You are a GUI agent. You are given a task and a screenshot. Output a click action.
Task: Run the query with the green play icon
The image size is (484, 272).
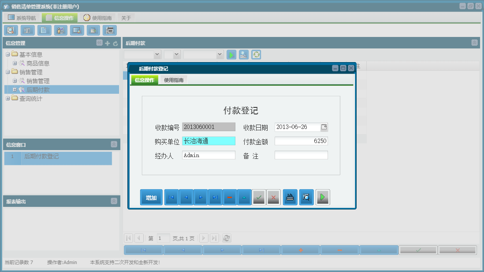pos(231,55)
